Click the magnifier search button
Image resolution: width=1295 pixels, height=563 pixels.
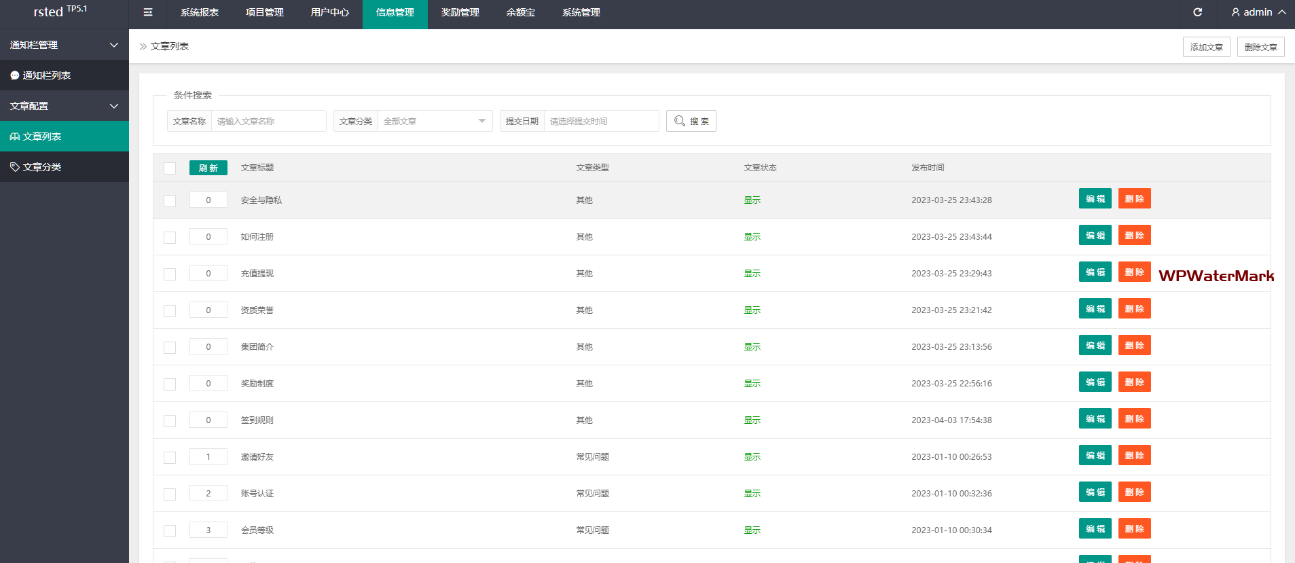click(x=691, y=121)
